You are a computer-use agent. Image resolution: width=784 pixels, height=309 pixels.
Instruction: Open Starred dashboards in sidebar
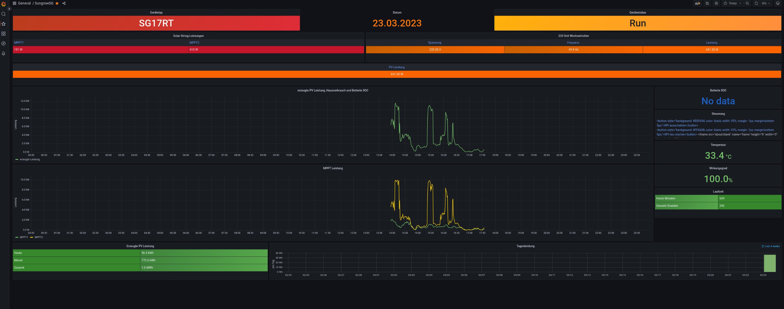tap(4, 24)
